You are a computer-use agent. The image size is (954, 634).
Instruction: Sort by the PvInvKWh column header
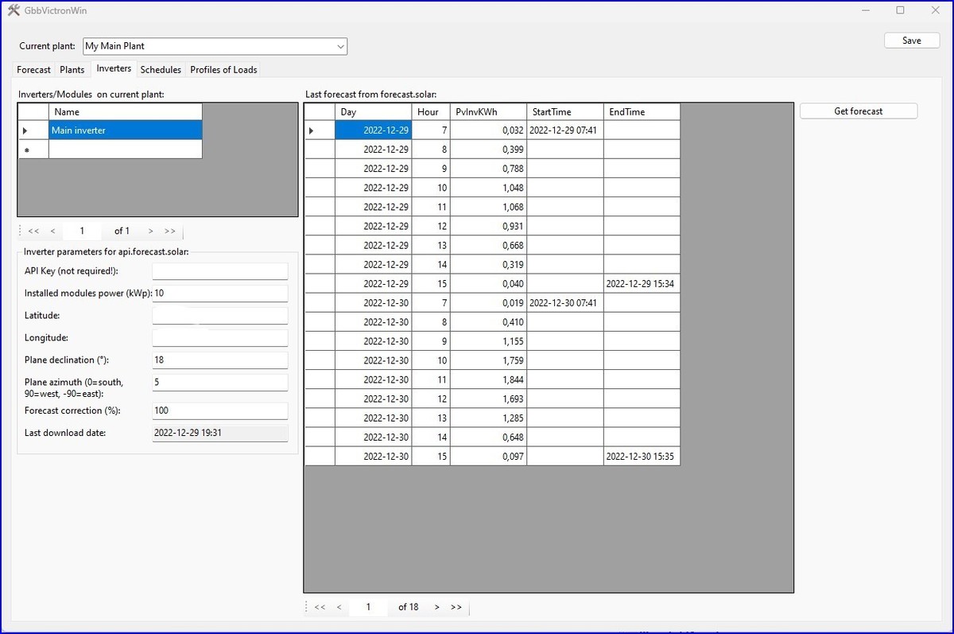click(487, 112)
